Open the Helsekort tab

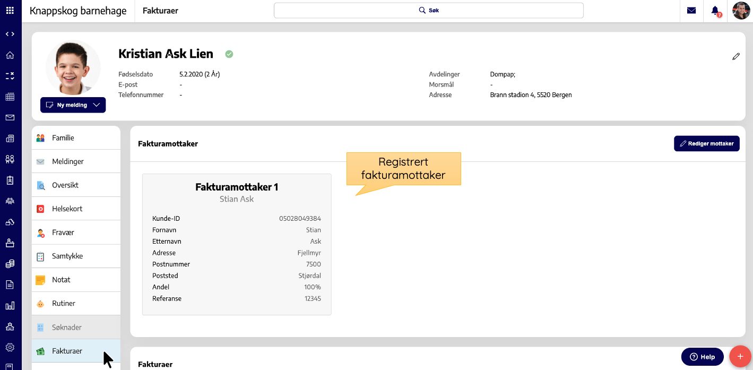click(76, 209)
